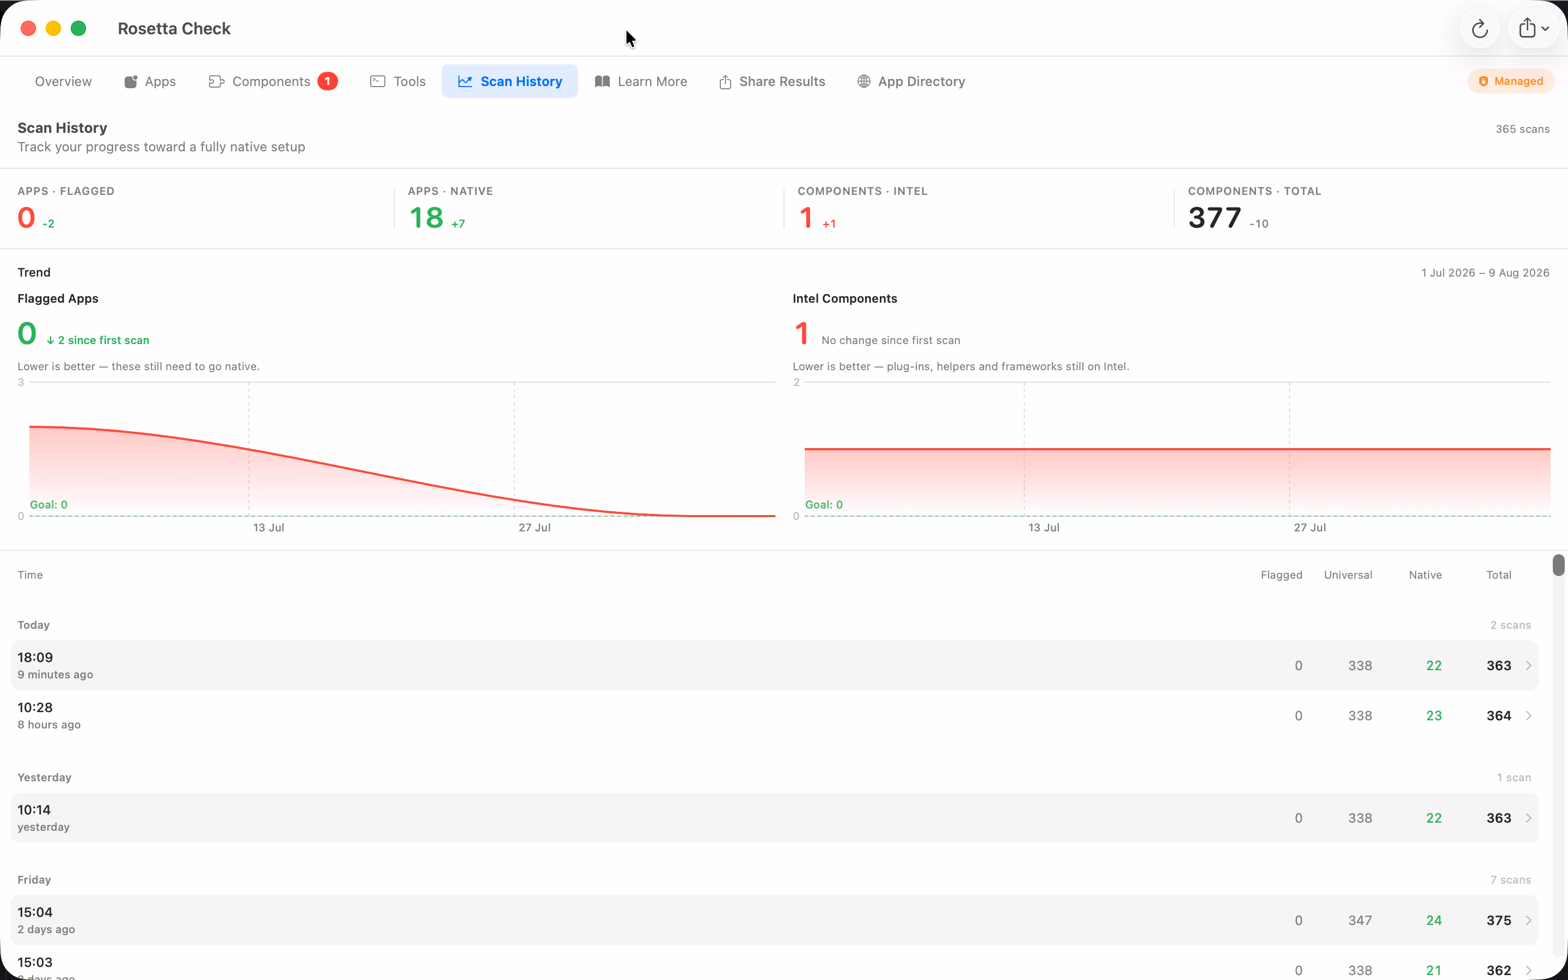
Task: Click the Total column header
Action: pyautogui.click(x=1499, y=575)
